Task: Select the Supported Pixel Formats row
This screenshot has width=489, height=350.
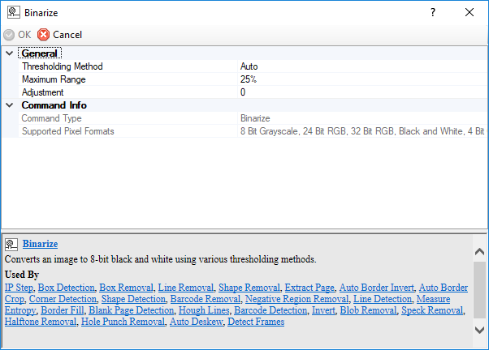Action: [122, 131]
